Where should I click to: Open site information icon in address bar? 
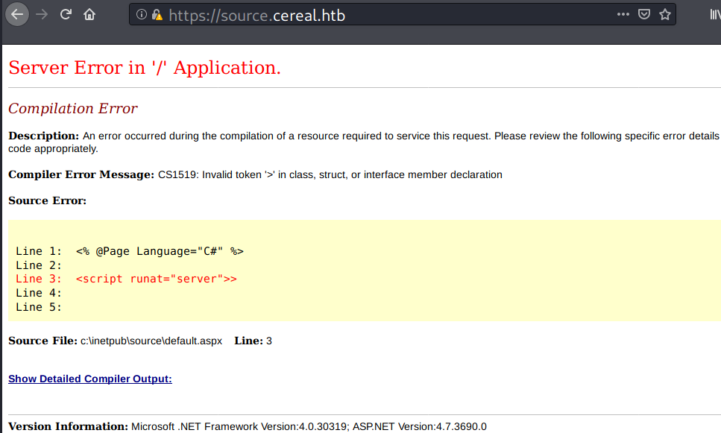(x=142, y=15)
